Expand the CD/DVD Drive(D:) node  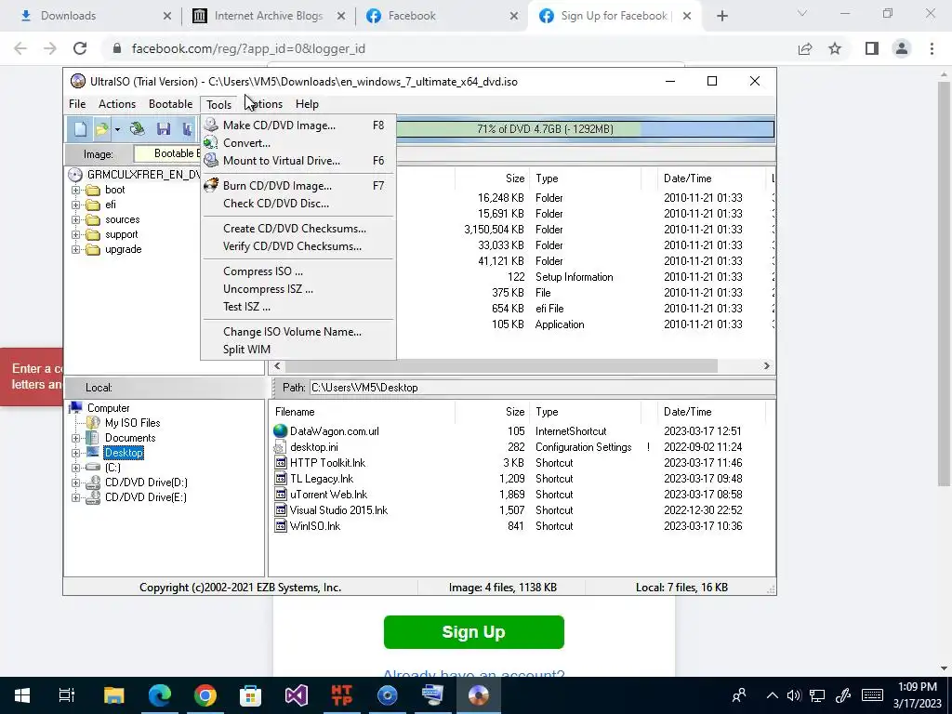[x=76, y=483]
